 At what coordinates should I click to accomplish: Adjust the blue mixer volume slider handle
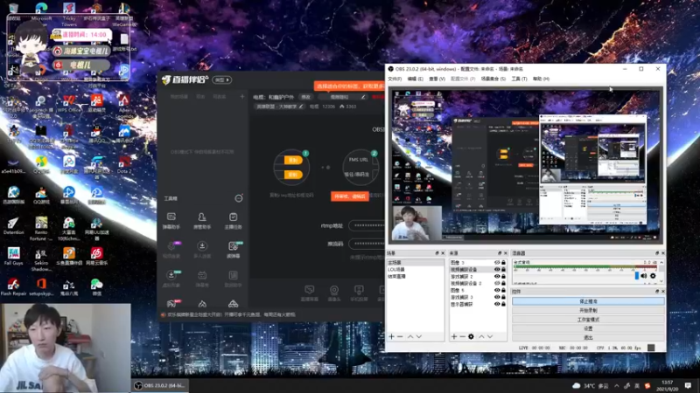[x=637, y=276]
